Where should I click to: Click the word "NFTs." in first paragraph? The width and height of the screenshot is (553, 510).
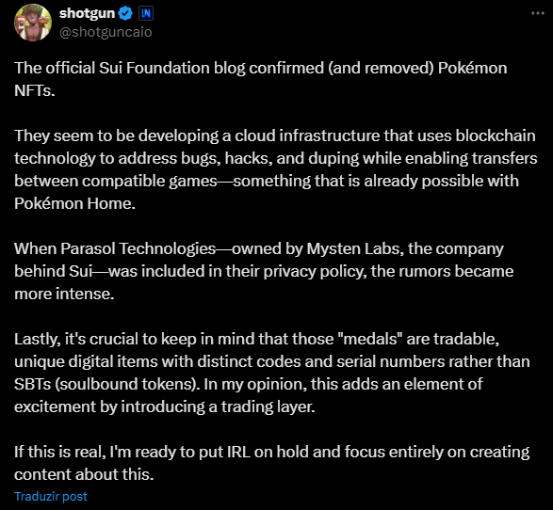(x=35, y=91)
